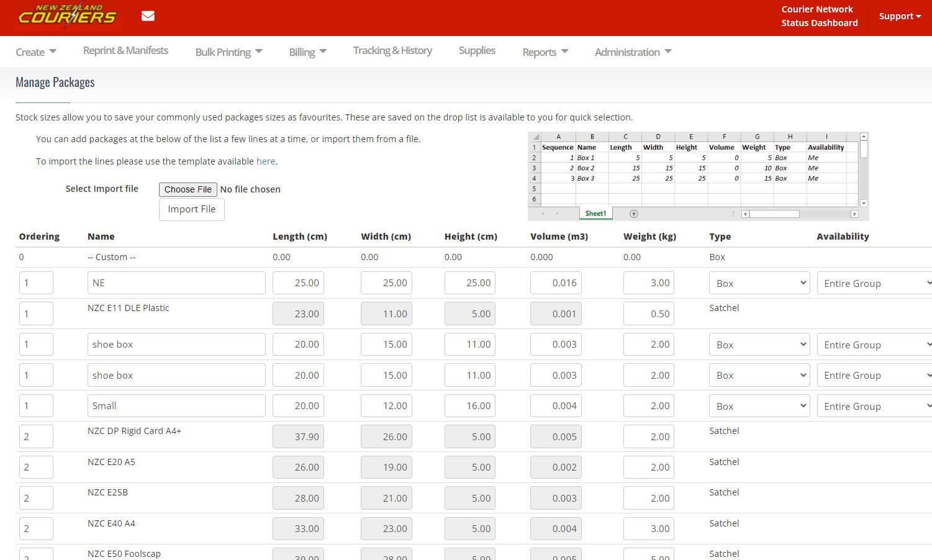Screen dimensions: 932x560
Task: Click the Import File button
Action: [x=191, y=209]
